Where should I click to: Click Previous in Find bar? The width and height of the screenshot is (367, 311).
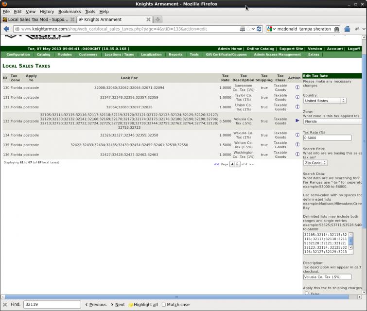click(95, 305)
